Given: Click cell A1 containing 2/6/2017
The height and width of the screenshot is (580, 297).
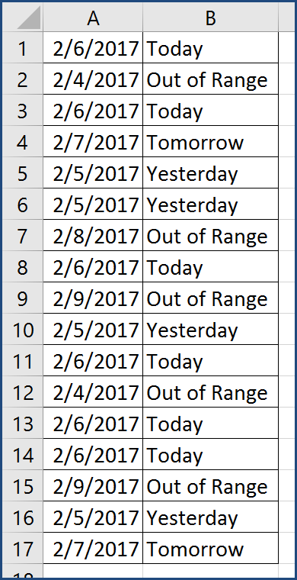Looking at the screenshot, I should click(x=93, y=47).
